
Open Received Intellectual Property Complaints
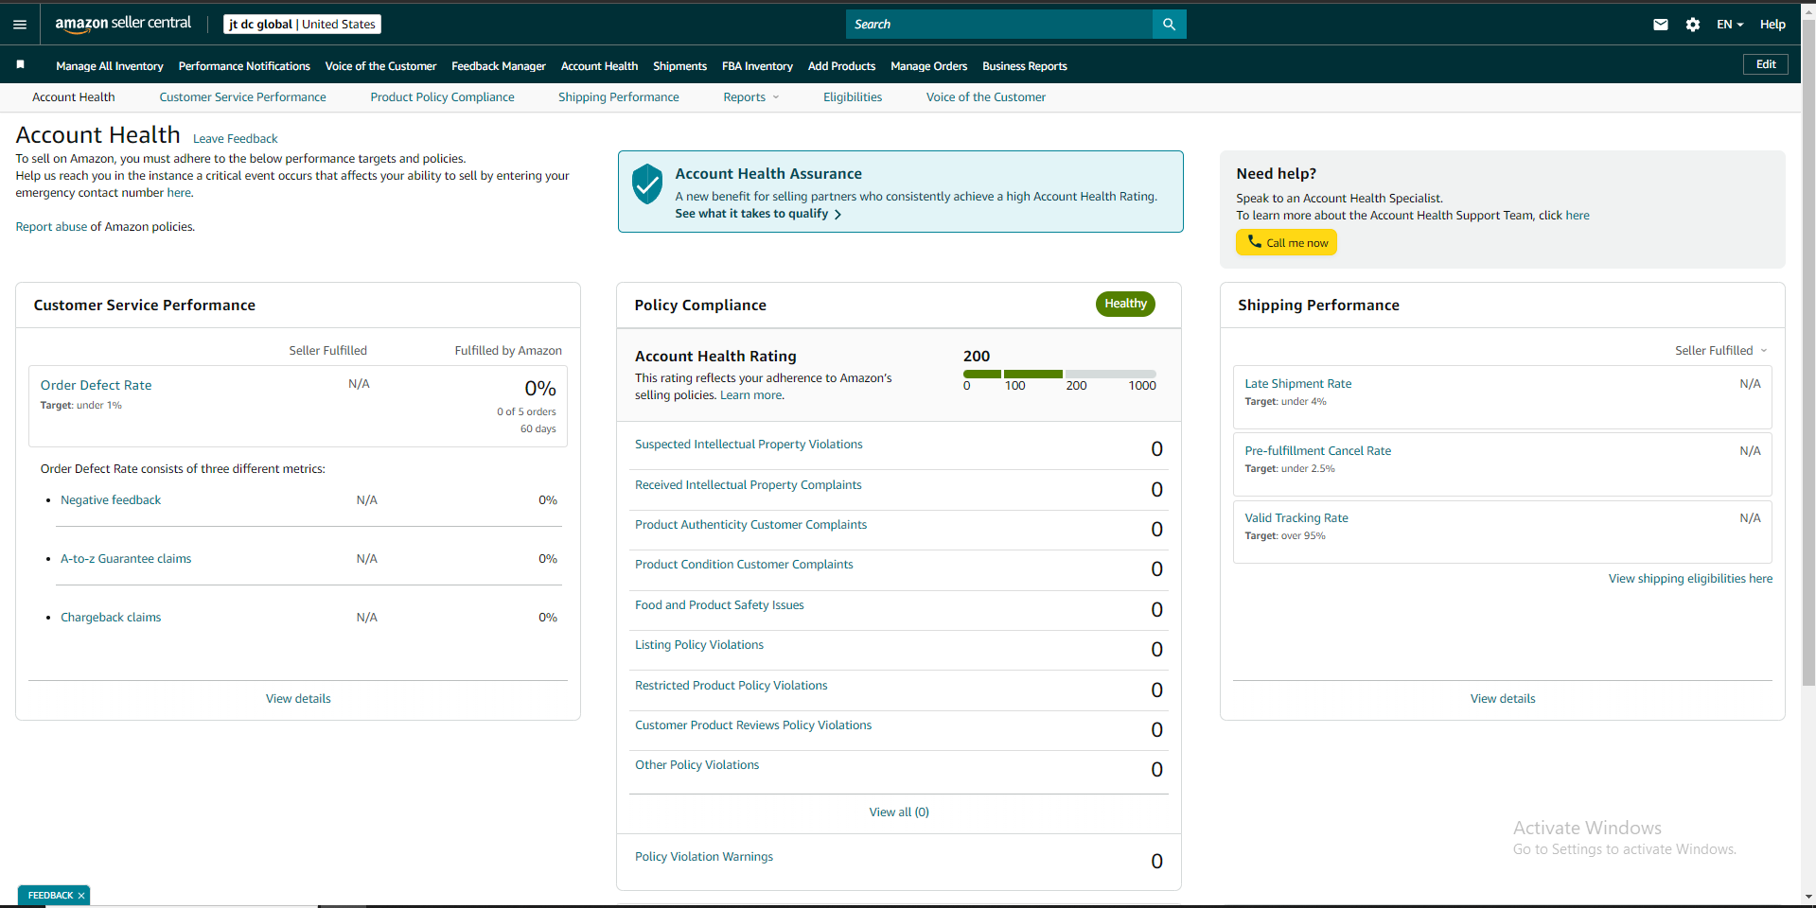748,485
